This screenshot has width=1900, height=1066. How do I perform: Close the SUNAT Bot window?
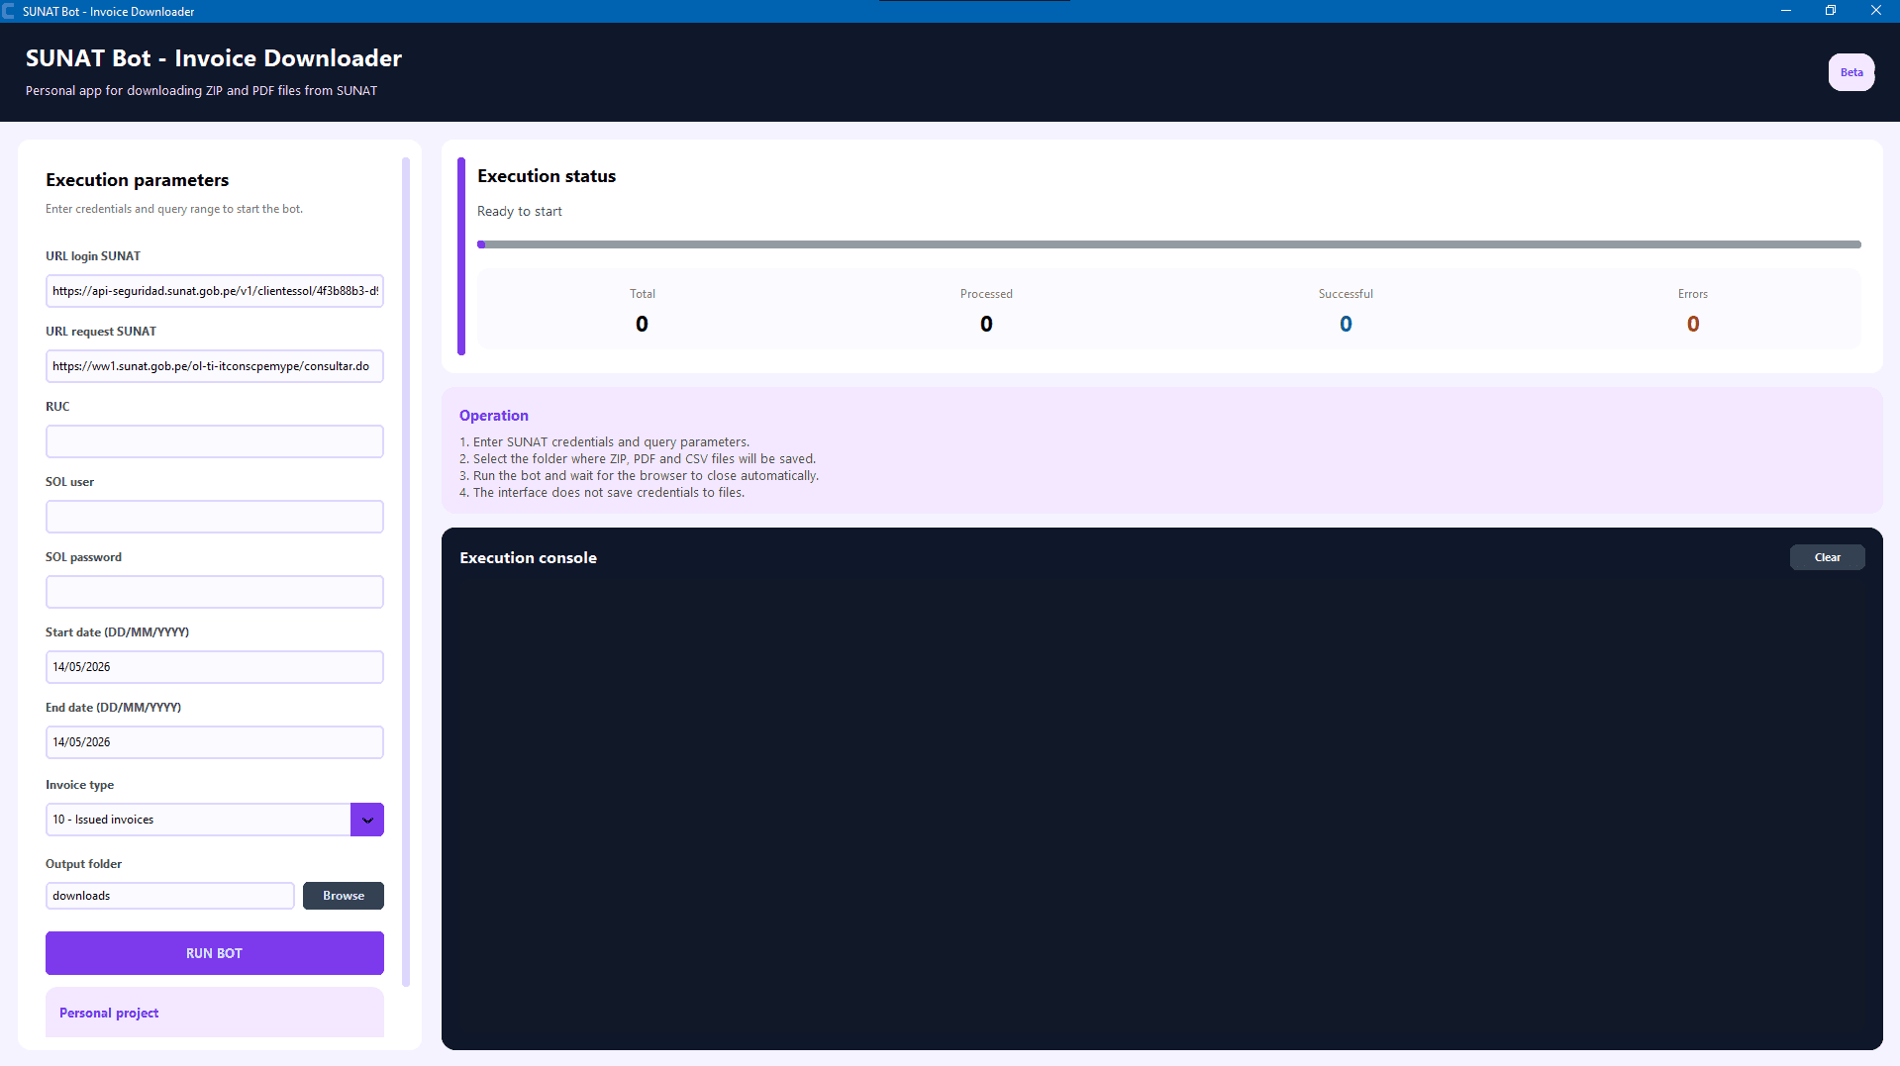coord(1875,11)
